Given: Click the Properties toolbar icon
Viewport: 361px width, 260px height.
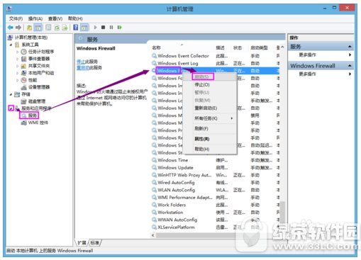Looking at the screenshot, I should coord(48,28).
